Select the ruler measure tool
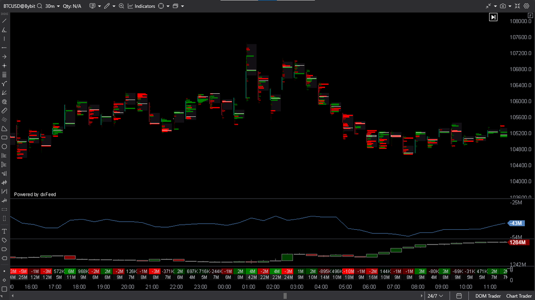The width and height of the screenshot is (535, 300). coord(4,110)
